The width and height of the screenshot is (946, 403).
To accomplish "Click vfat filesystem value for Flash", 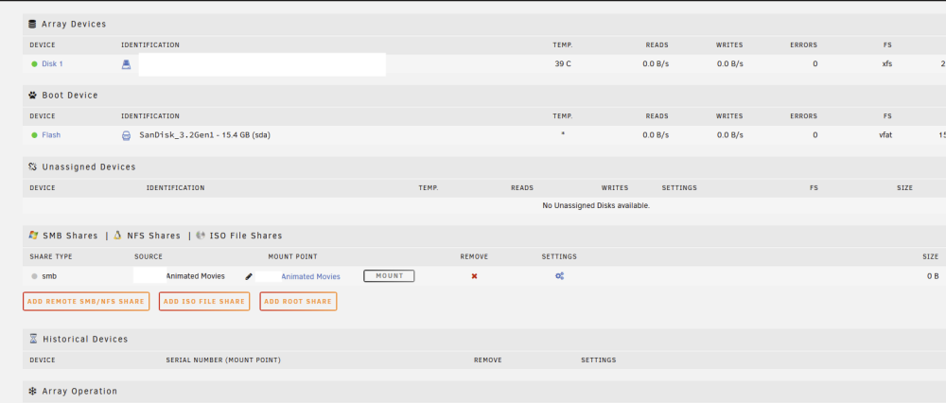I will (x=885, y=135).
